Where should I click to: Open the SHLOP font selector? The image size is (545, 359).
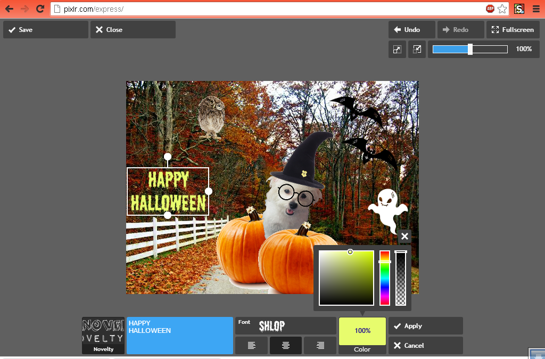click(285, 325)
